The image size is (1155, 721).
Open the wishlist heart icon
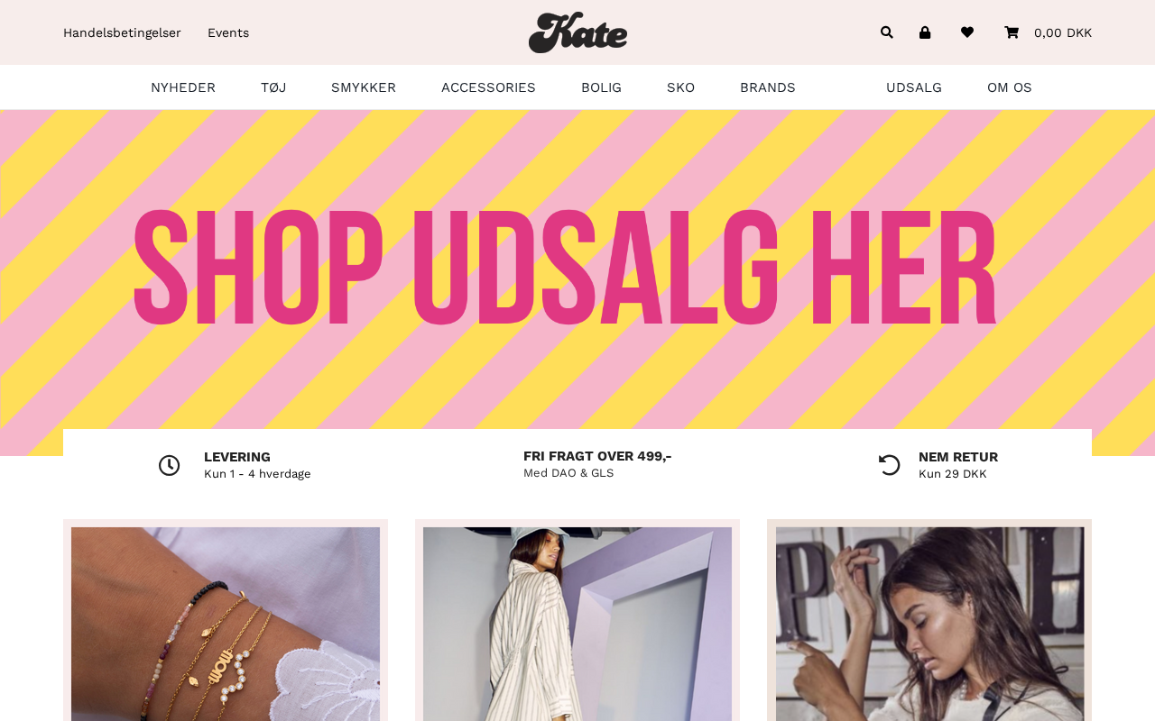point(967,32)
